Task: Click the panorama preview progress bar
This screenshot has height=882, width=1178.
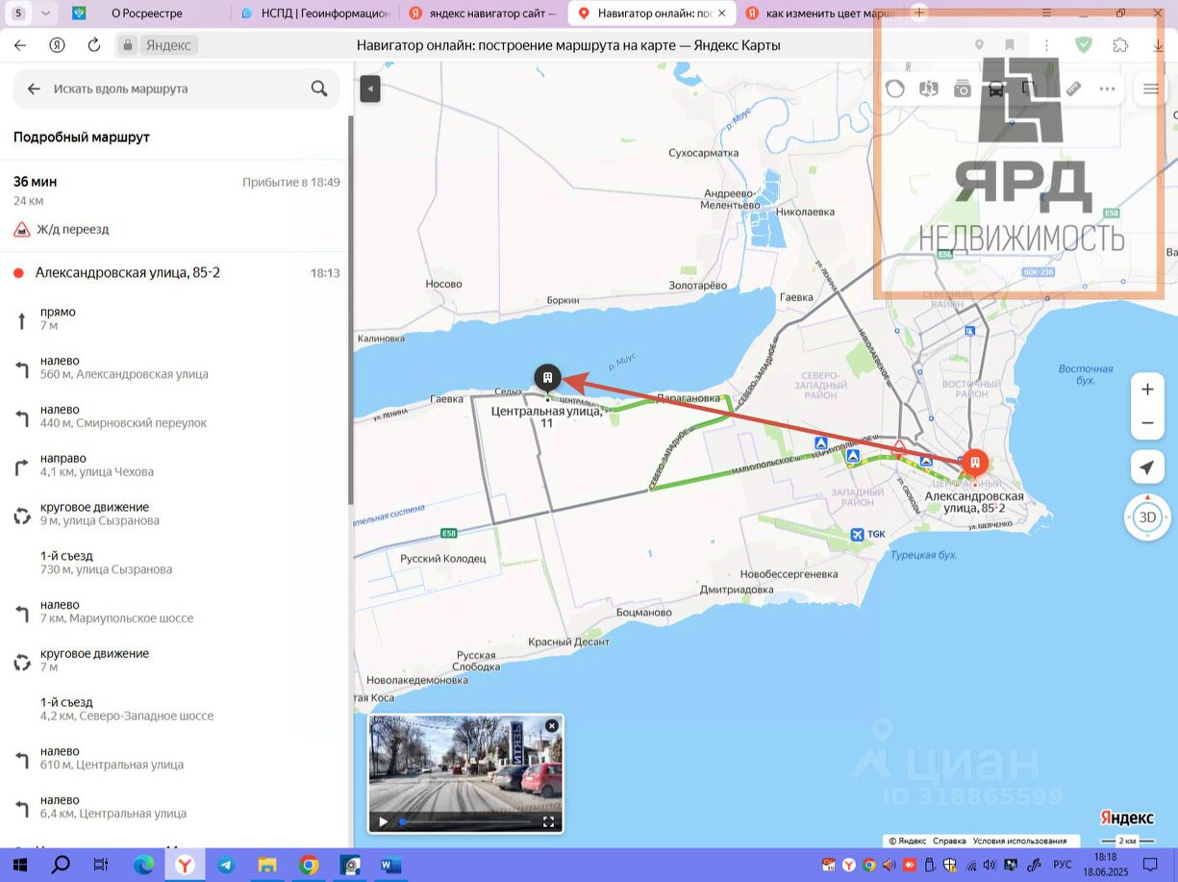Action: (465, 821)
